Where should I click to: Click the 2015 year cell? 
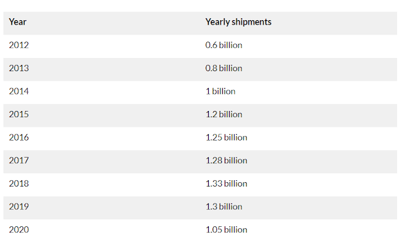coord(19,114)
